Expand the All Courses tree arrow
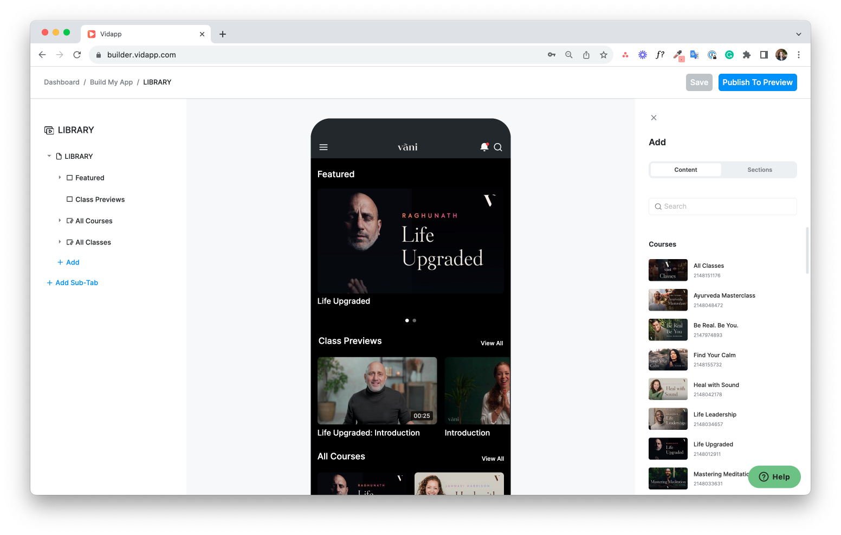Image resolution: width=841 pixels, height=535 pixels. 60,221
